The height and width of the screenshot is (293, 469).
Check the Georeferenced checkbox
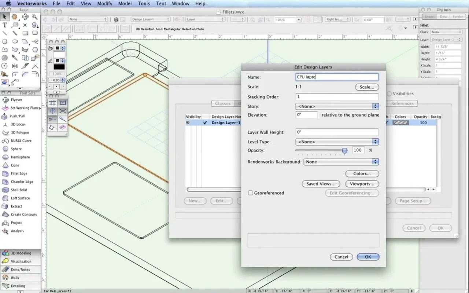pyautogui.click(x=251, y=193)
